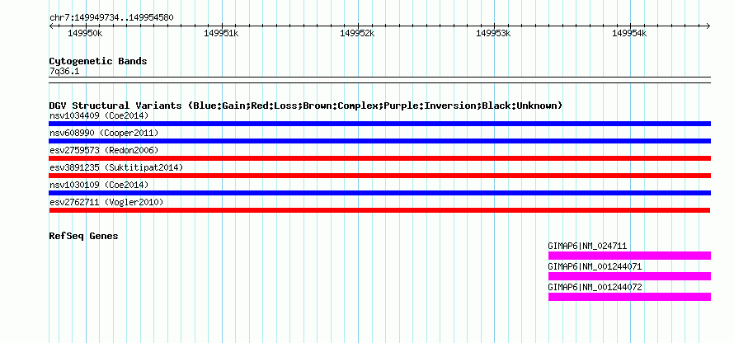The width and height of the screenshot is (734, 343).
Task: Click the 149951k ruler label
Action: tap(221, 33)
